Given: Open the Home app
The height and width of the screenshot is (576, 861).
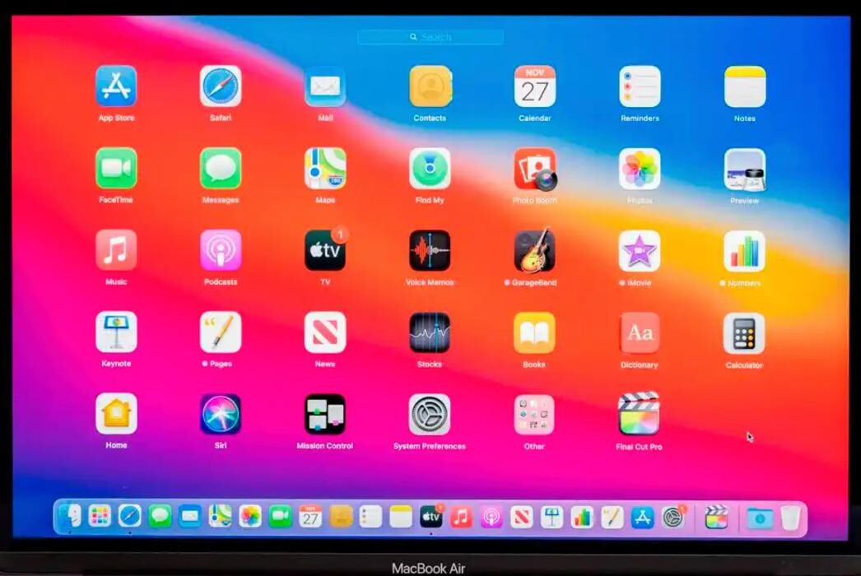Looking at the screenshot, I should 116,413.
